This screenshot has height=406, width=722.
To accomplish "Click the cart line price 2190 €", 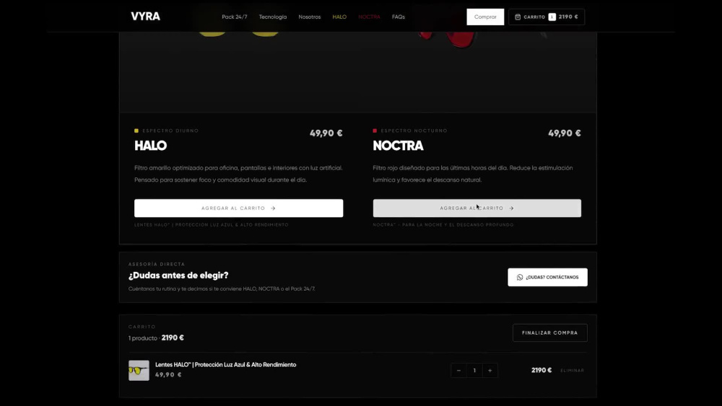I will (541, 370).
